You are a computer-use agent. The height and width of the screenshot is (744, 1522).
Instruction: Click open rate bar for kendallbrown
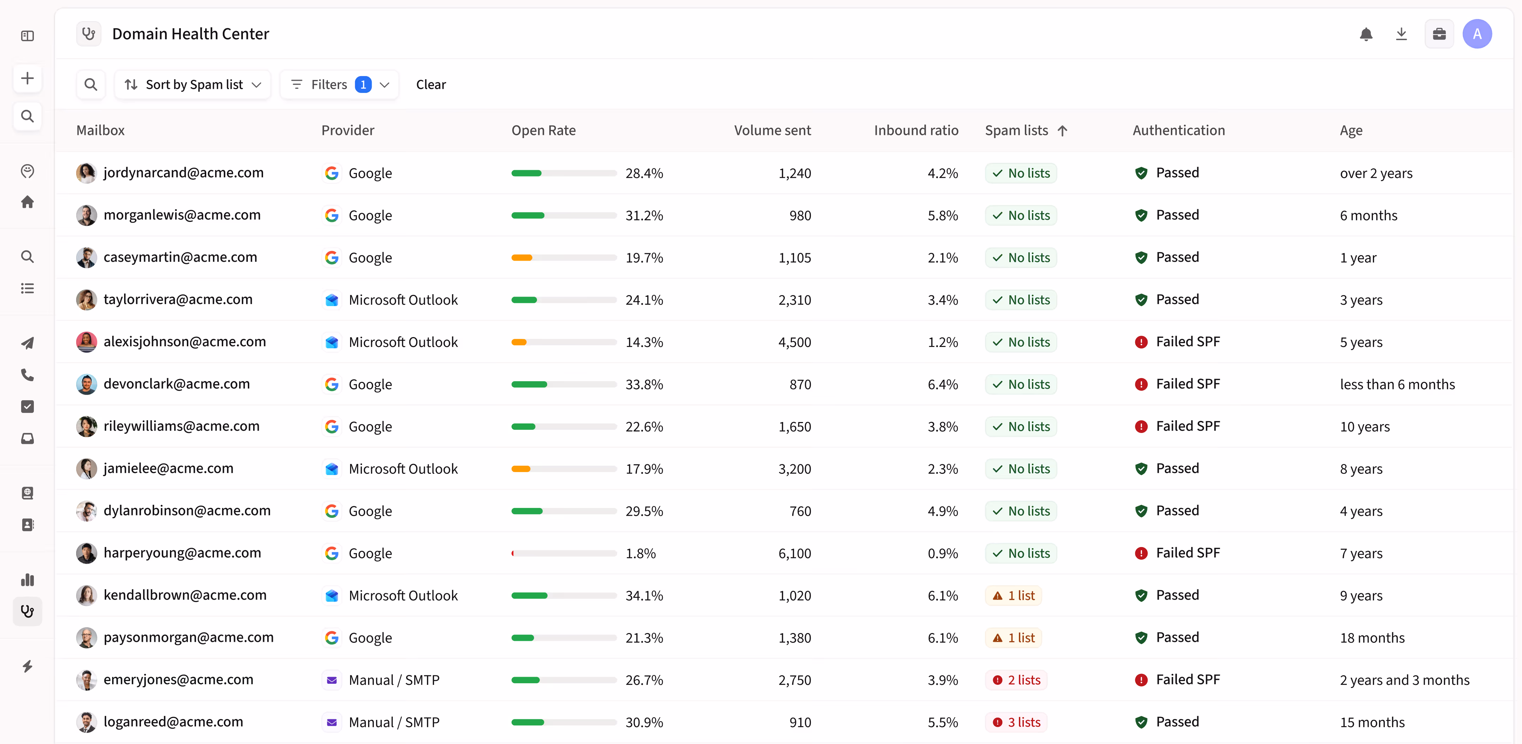coord(564,596)
